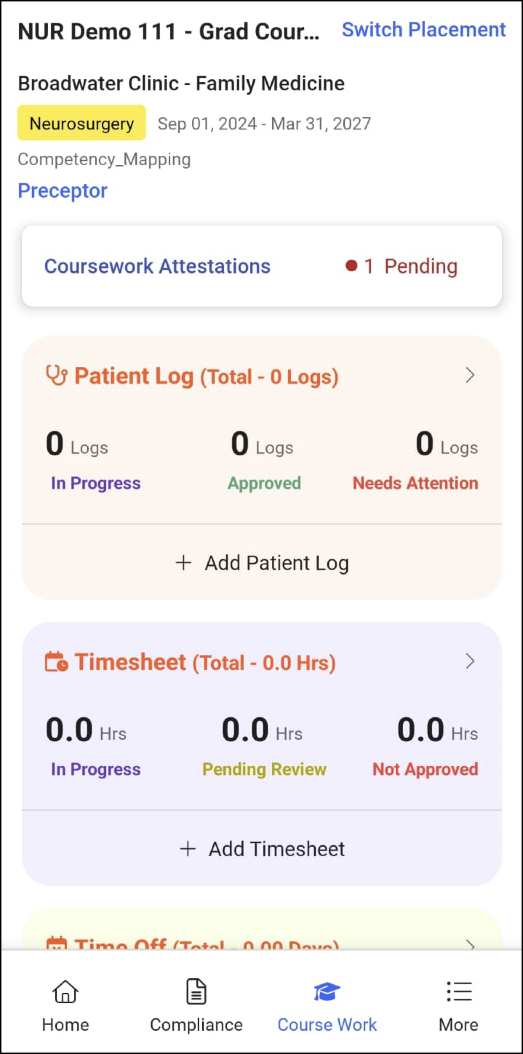View Needs Attention patient logs

415,483
